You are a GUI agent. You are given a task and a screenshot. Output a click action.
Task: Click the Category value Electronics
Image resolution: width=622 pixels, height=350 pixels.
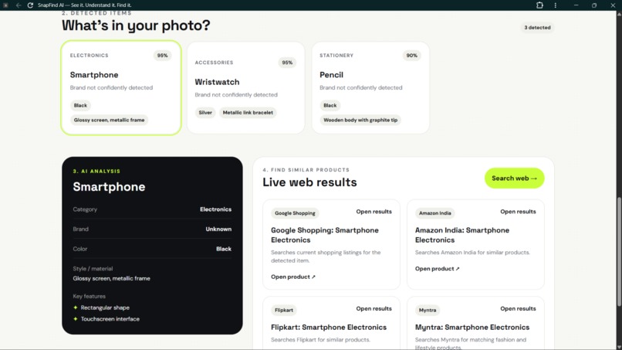point(215,209)
